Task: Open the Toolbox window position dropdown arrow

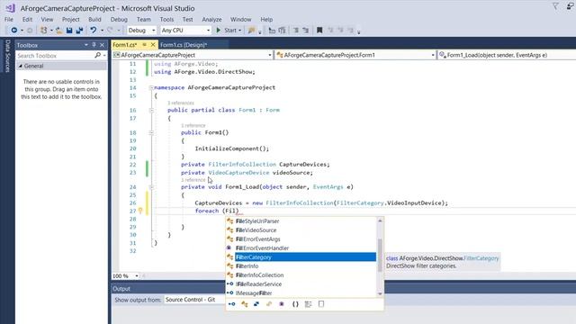Action: click(x=86, y=45)
